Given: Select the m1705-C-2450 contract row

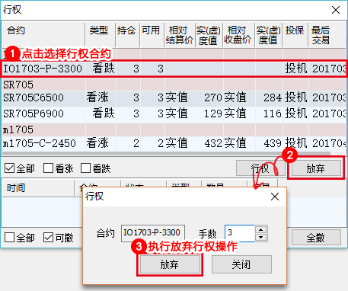Looking at the screenshot, I should tap(174, 143).
